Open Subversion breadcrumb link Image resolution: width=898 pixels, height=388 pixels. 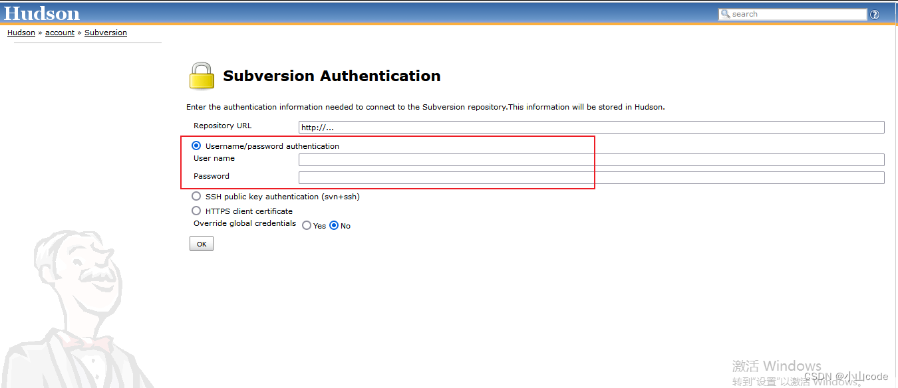(x=106, y=33)
